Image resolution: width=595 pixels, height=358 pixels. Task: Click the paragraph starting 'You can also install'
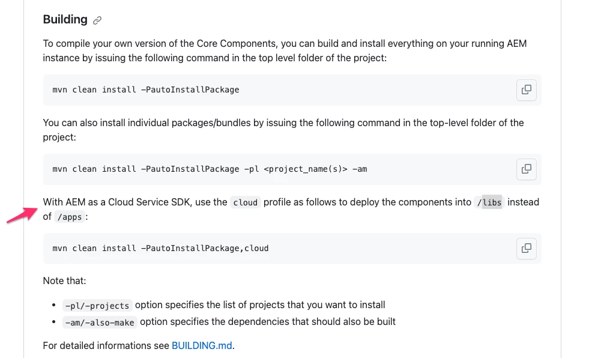pos(283,130)
